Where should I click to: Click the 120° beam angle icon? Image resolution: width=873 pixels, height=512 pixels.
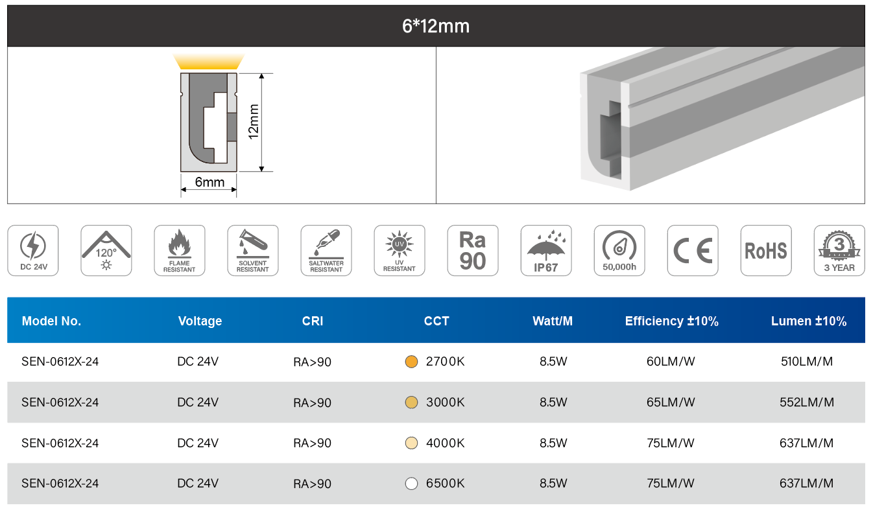pyautogui.click(x=106, y=250)
